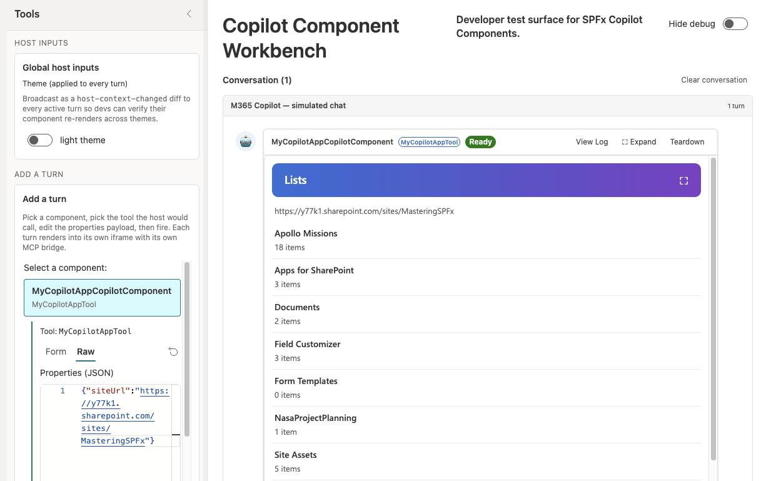Click the Form Templates list entry

coord(488,388)
